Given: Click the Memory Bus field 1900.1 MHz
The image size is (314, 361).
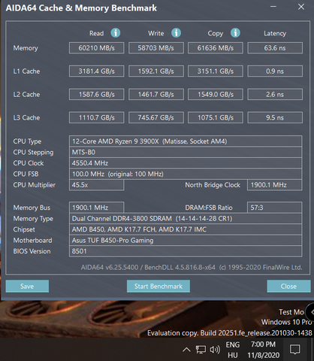Looking at the screenshot, I should tap(96, 208).
